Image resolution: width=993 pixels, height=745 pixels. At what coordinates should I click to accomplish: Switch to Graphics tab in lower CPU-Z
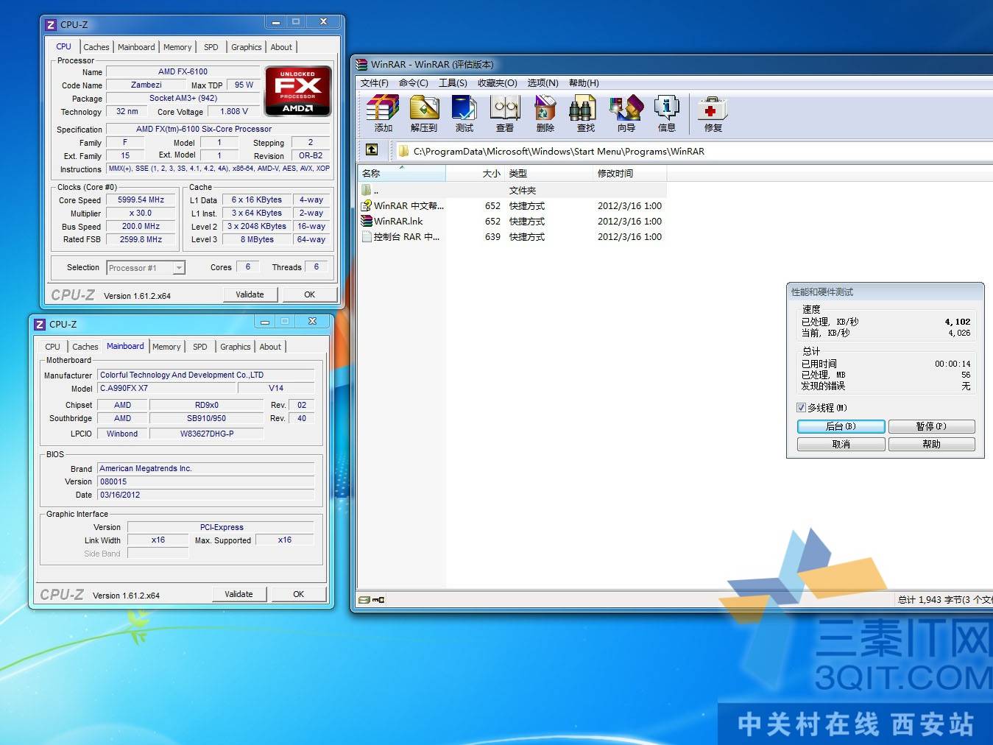pyautogui.click(x=235, y=347)
